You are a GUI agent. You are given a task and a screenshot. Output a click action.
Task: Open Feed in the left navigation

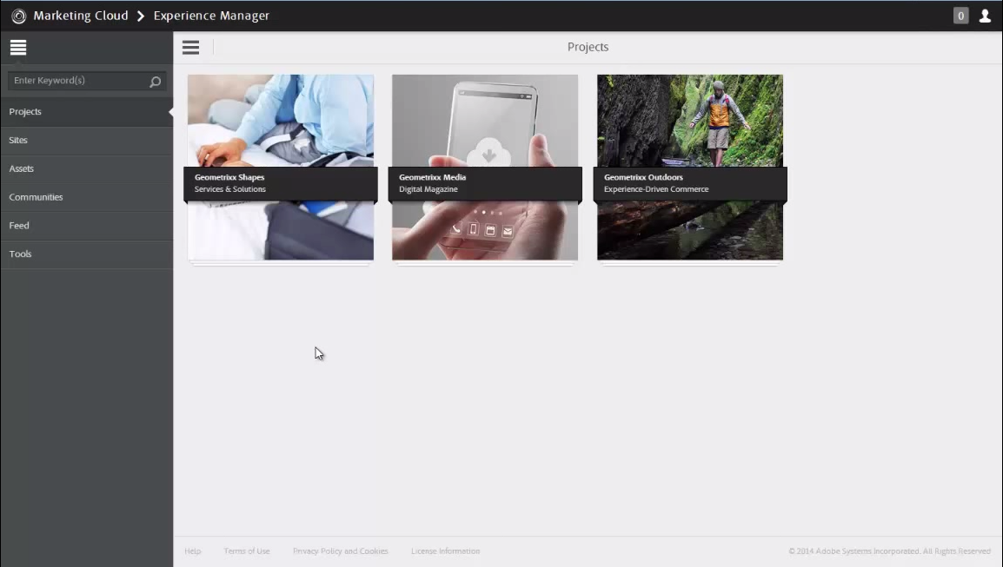pos(19,226)
